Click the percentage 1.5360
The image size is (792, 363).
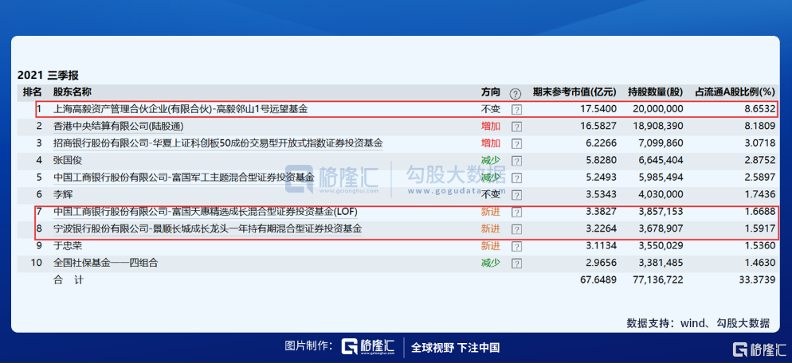pyautogui.click(x=759, y=246)
